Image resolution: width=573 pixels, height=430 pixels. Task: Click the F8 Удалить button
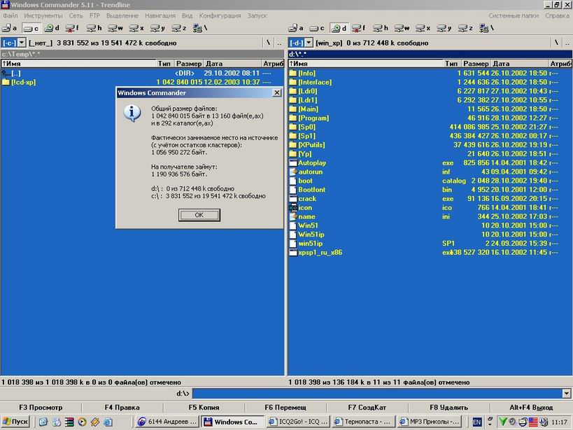point(448,408)
